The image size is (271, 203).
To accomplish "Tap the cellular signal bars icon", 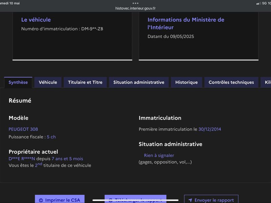I will click(259, 3).
